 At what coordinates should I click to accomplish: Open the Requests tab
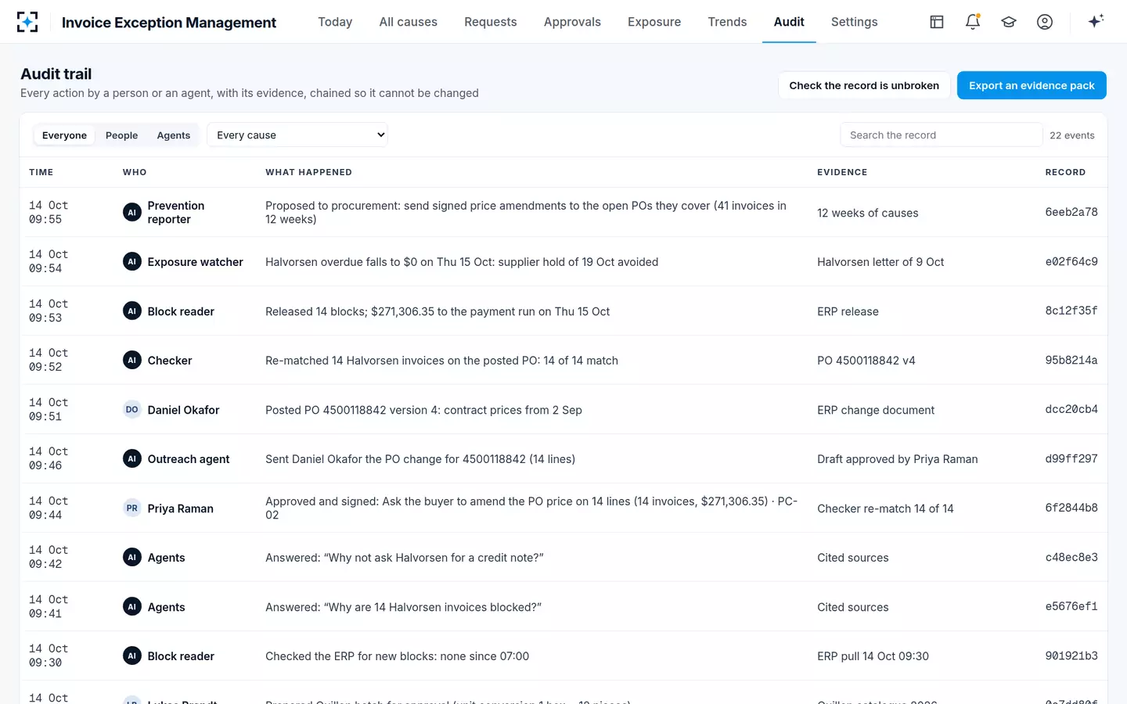[491, 22]
